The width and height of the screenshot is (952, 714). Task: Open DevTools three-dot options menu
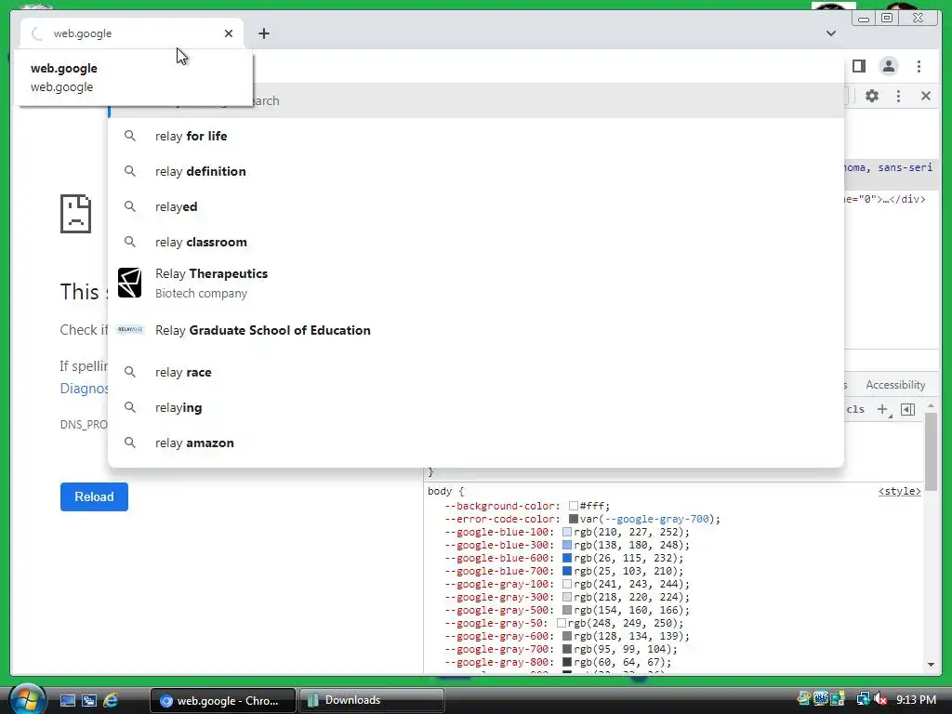tap(899, 96)
